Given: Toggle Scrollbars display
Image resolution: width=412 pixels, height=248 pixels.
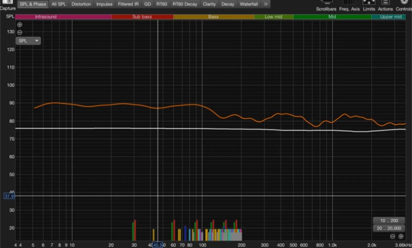Looking at the screenshot, I should tap(326, 6).
